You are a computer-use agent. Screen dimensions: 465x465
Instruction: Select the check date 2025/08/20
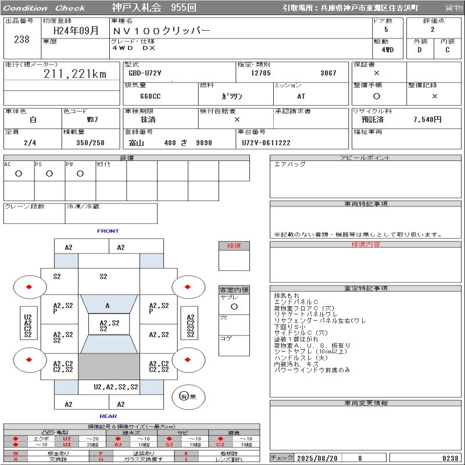[x=317, y=458]
